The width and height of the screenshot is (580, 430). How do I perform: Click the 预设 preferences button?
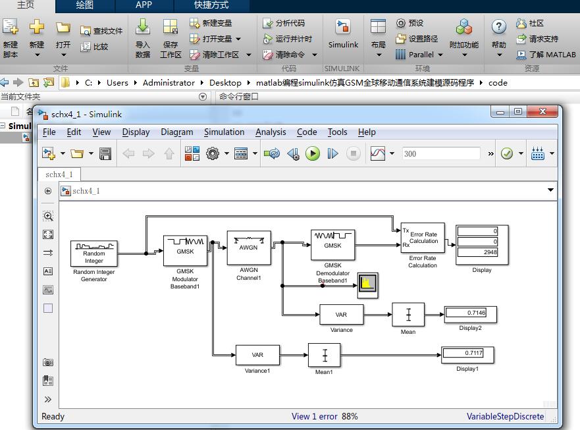point(409,23)
